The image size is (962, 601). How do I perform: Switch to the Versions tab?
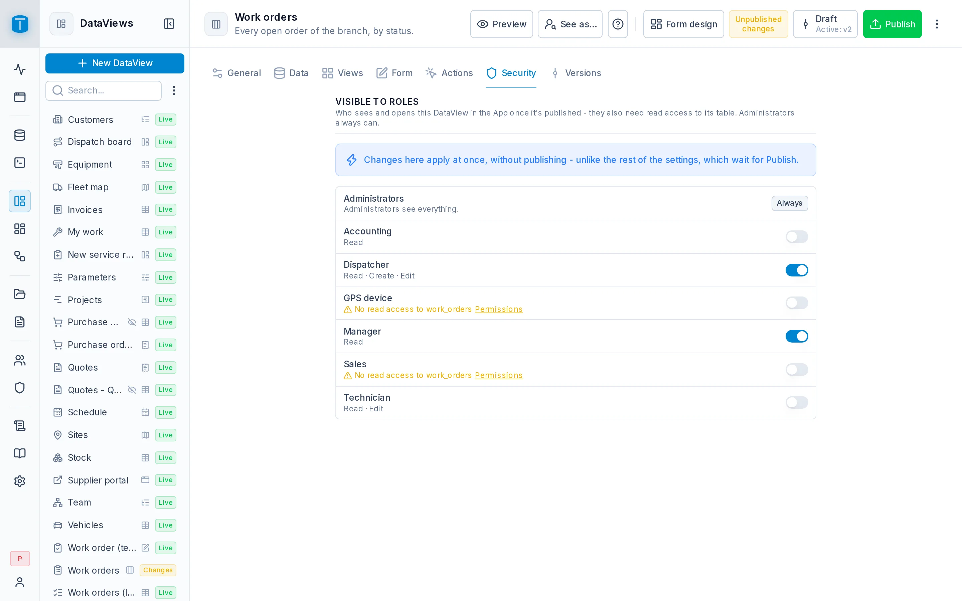(576, 73)
